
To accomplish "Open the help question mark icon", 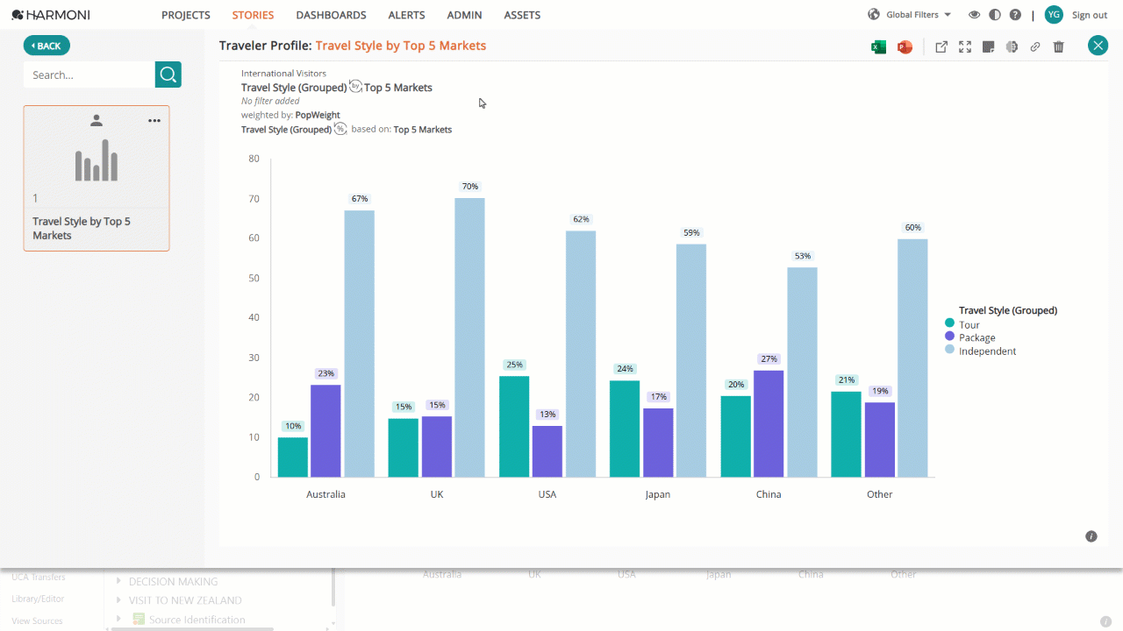I will [1015, 15].
